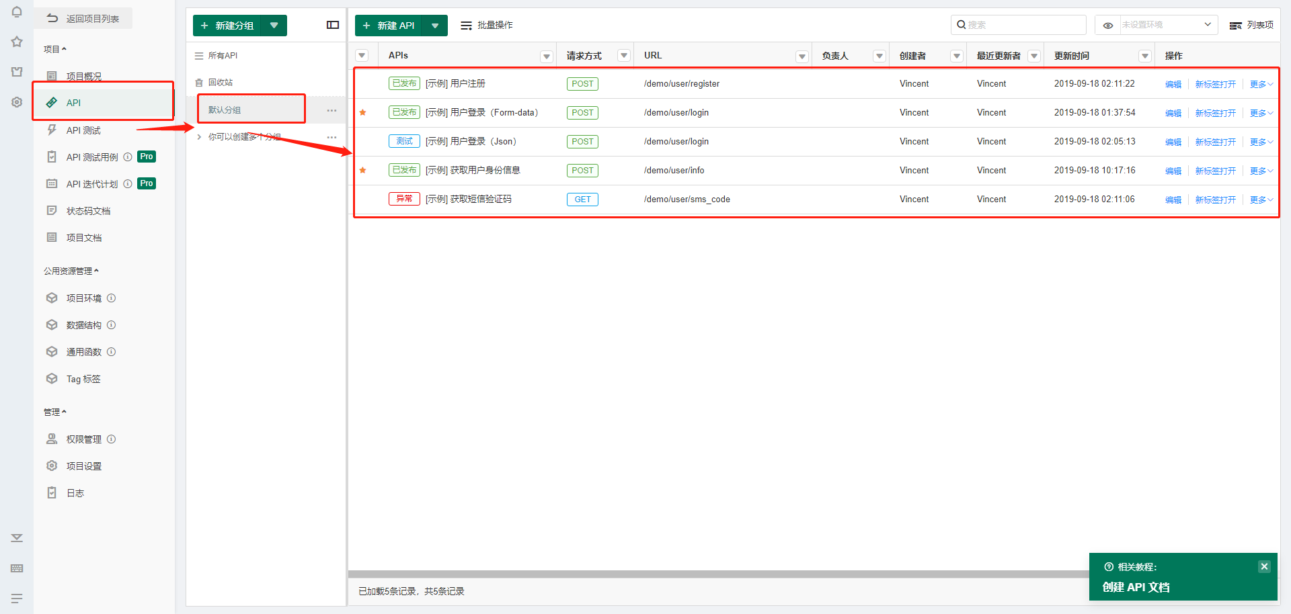Open 项目概况 in sidebar
Image resolution: width=1291 pixels, height=614 pixels.
[x=84, y=76]
